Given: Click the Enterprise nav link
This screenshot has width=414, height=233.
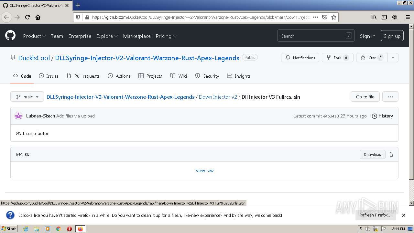Looking at the screenshot, I should coord(80,36).
